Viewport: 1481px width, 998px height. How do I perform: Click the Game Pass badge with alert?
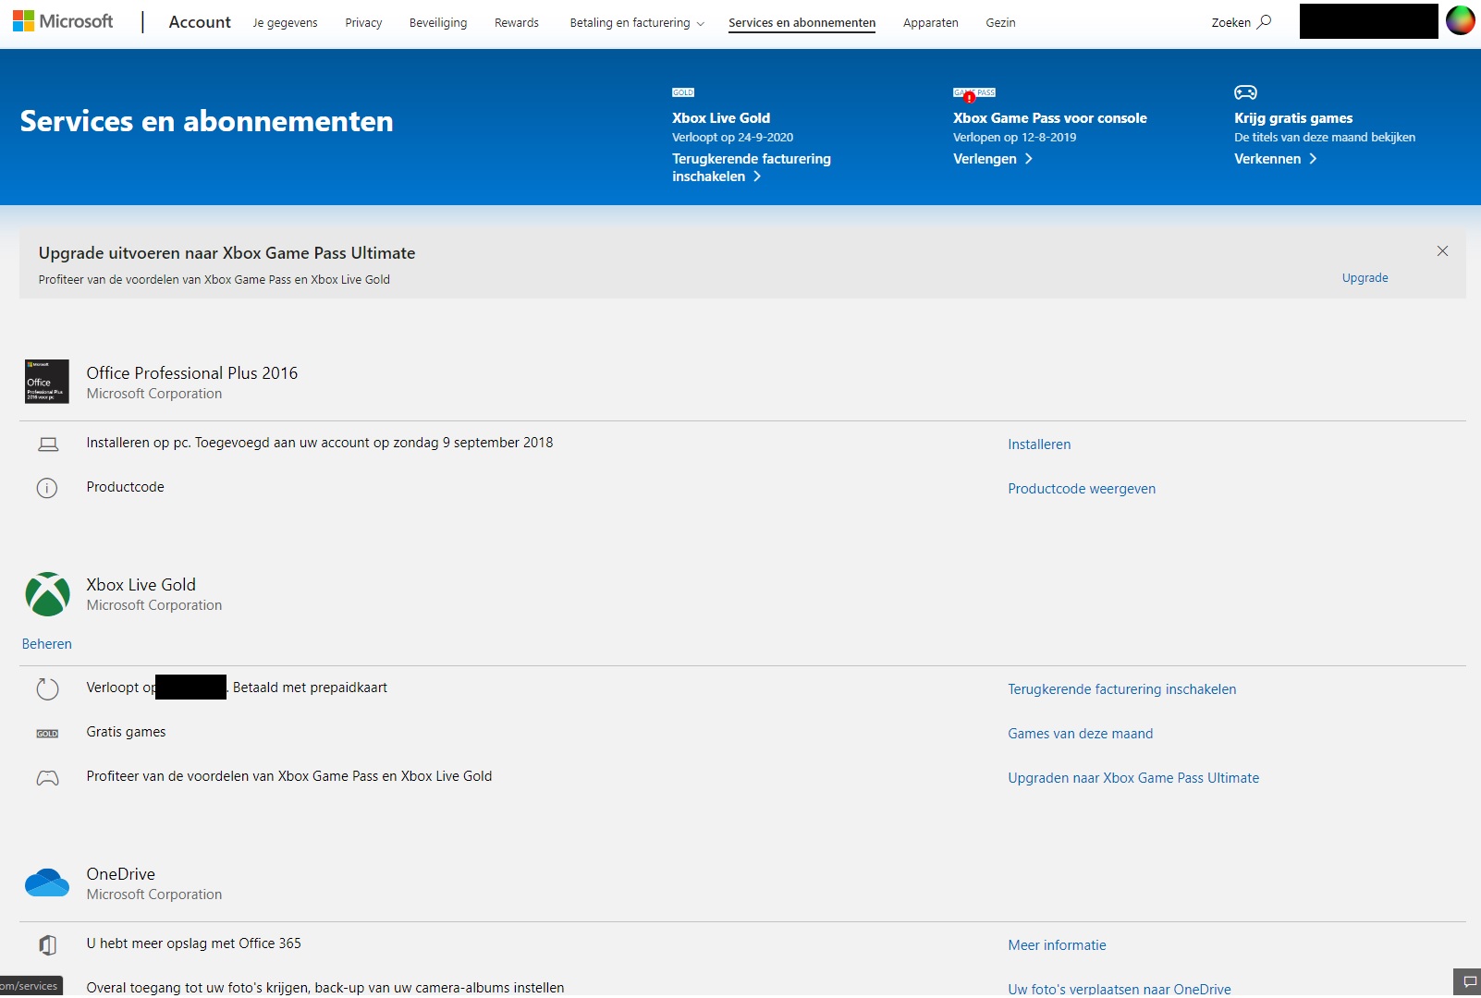coord(973,93)
